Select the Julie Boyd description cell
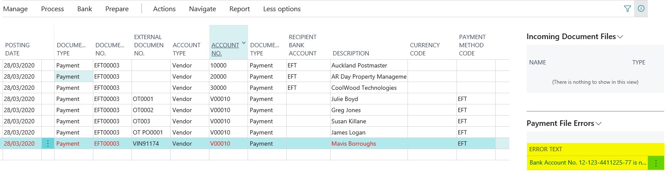This screenshot has width=665, height=171. [368, 99]
